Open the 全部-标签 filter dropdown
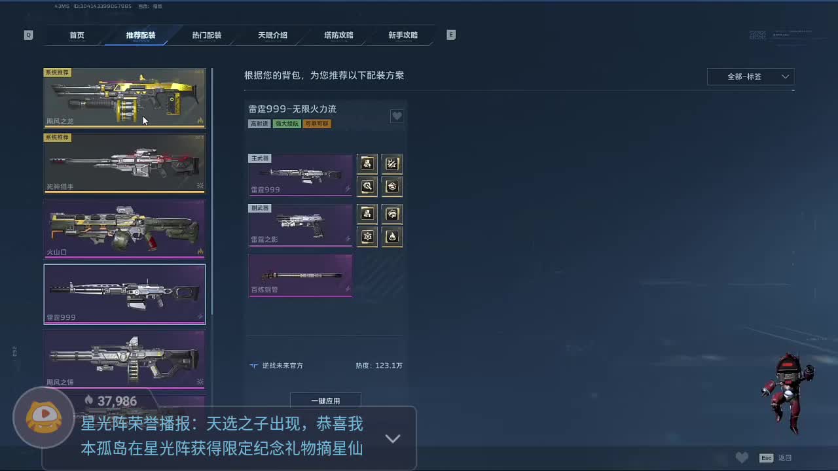This screenshot has height=471, width=838. [751, 77]
